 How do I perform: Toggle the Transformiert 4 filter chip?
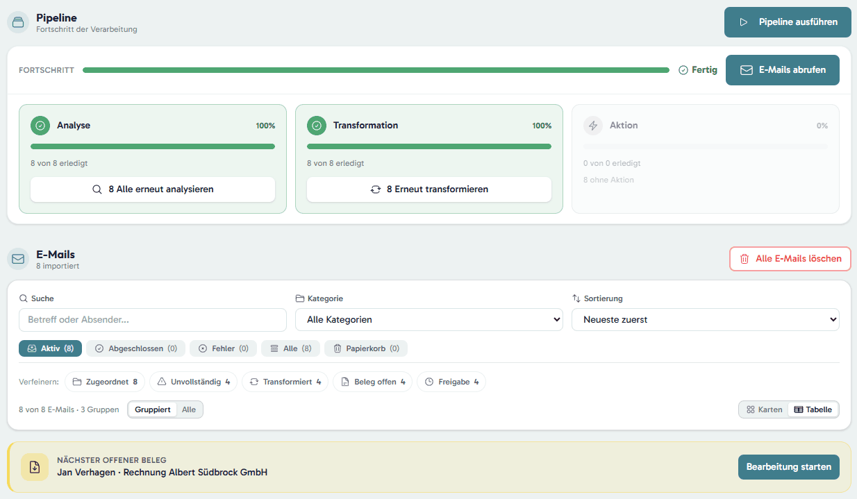coord(285,382)
